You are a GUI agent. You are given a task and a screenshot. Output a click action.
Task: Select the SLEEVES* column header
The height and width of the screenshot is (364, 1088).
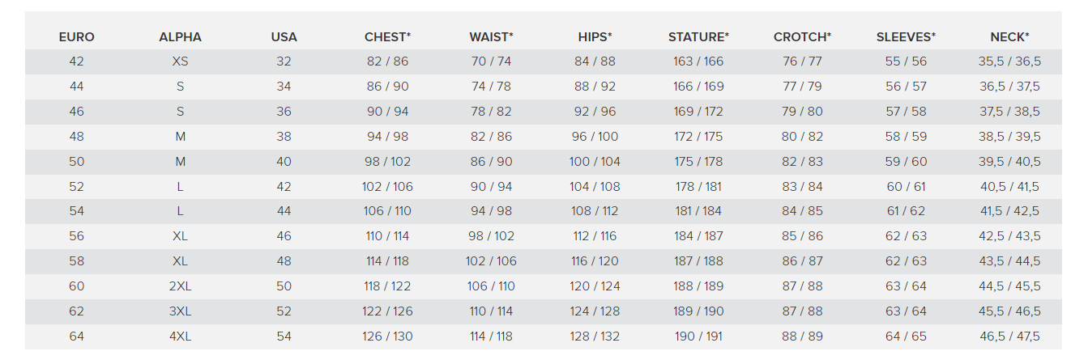[x=906, y=37]
